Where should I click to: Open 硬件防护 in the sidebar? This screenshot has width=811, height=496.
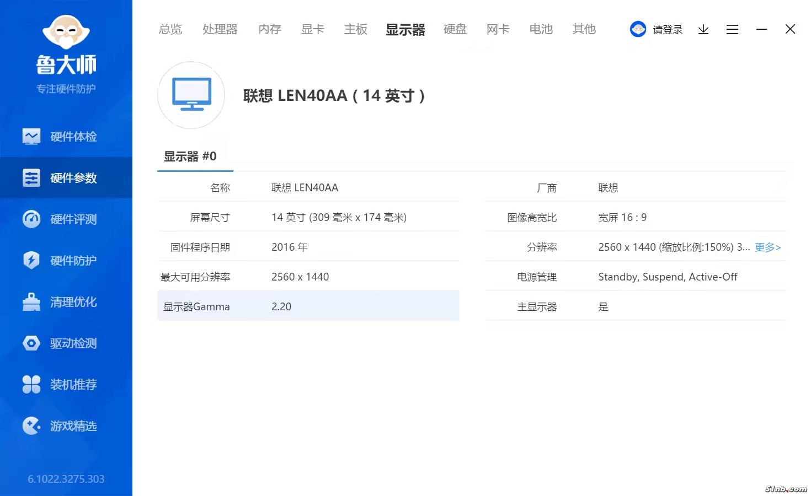[x=66, y=260]
